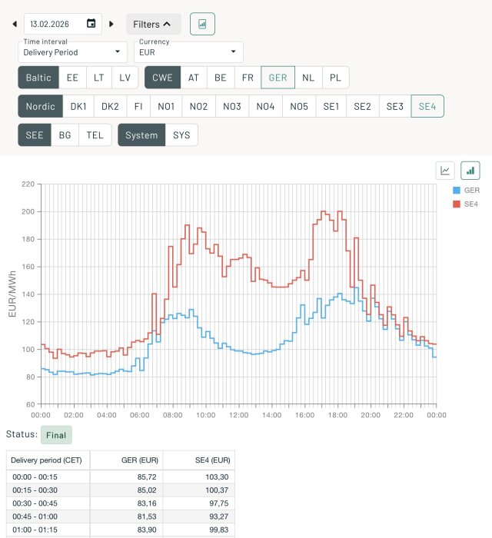This screenshot has width=492, height=538.
Task: Click the Final status badge
Action: 56,435
